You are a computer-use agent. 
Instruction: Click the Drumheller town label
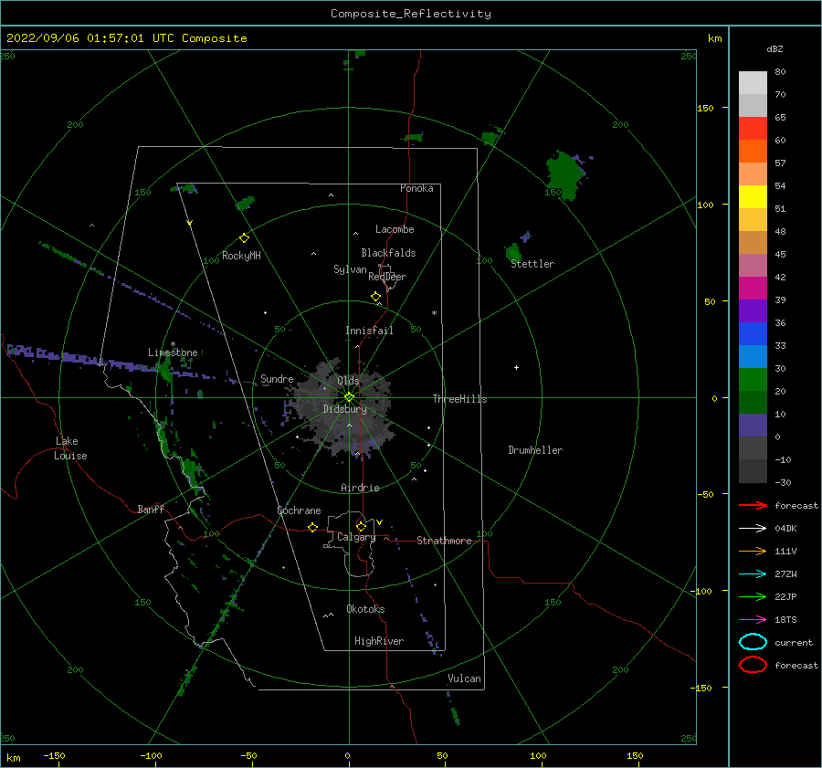(535, 450)
